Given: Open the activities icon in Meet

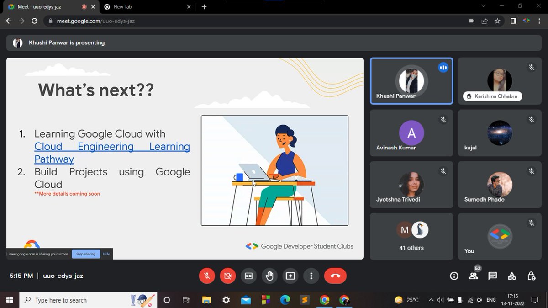Looking at the screenshot, I should 512,276.
